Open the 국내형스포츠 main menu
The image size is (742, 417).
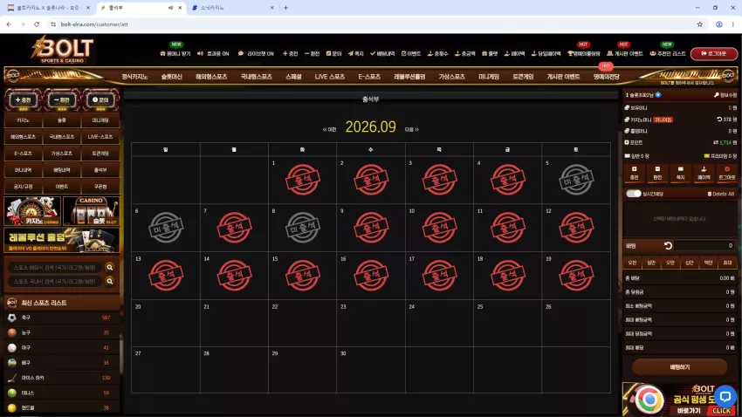click(256, 77)
